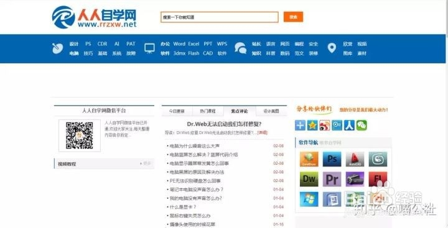Open the Windows logo software icon
Image resolution: width=448 pixels, height=228 pixels.
tap(309, 199)
